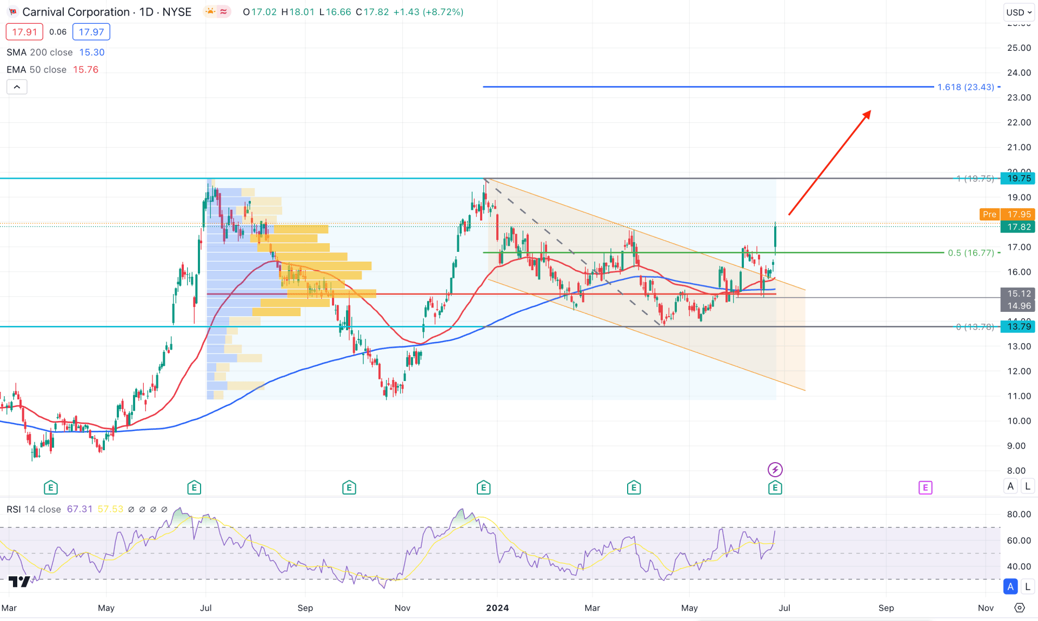Click the orange Pre 17.95 price tag
Viewport: 1038px width, 621px height.
pos(1007,215)
